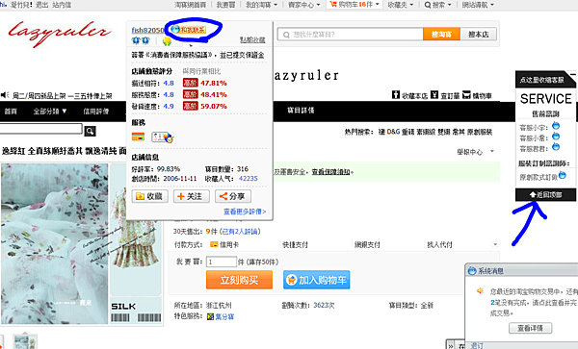Expand the favorites top dropdown
578x349 pixels.
[401, 5]
